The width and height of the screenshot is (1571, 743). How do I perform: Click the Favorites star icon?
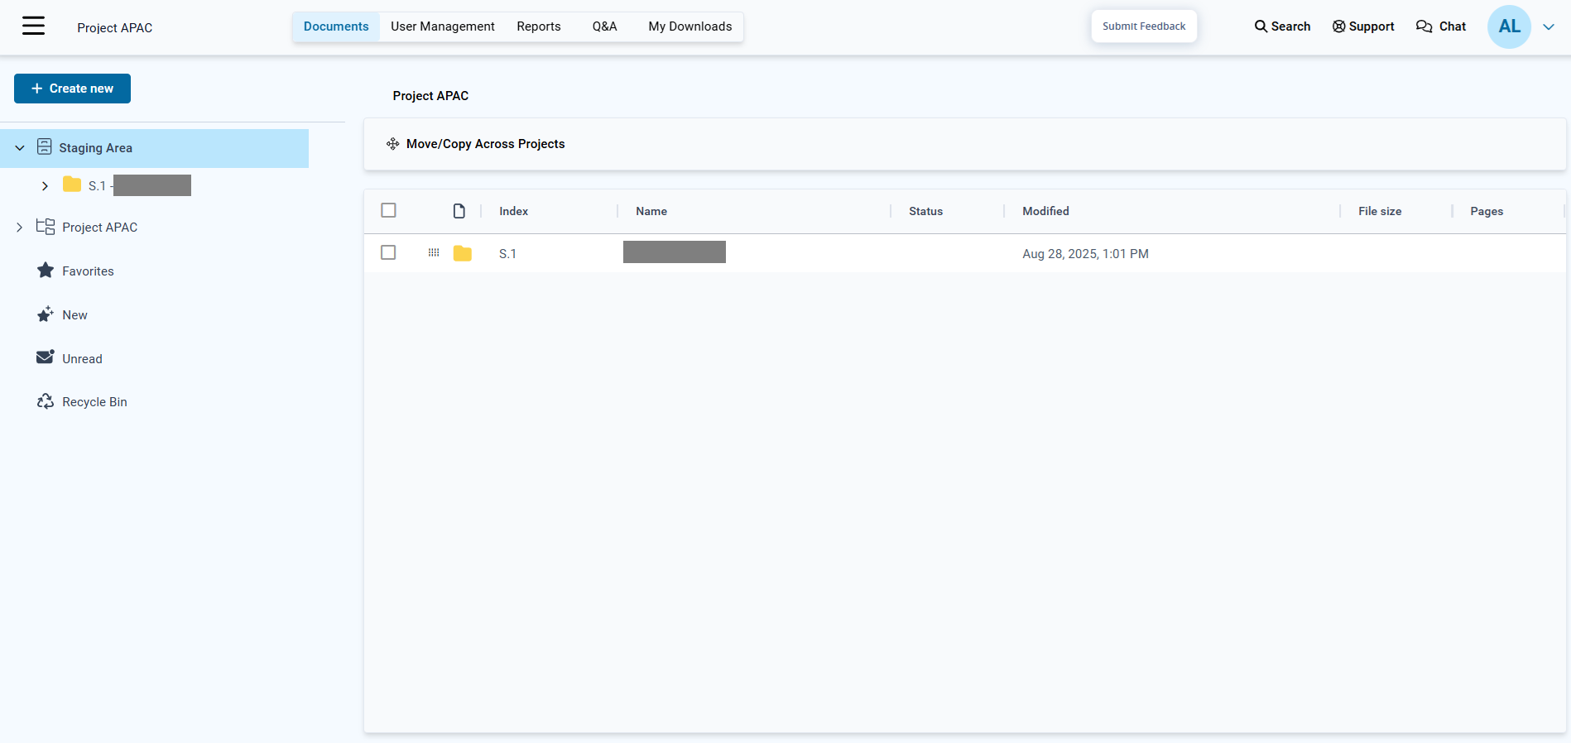[x=46, y=271]
